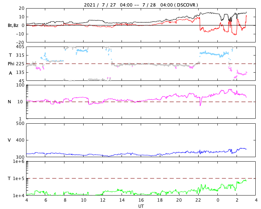Click the '12' hour tick on x-axis
This screenshot has height=209, width=261.
point(103,200)
